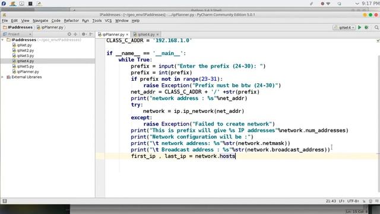Click PyCharm window icon in title bar
The width and height of the screenshot is (380, 214).
point(4,15)
